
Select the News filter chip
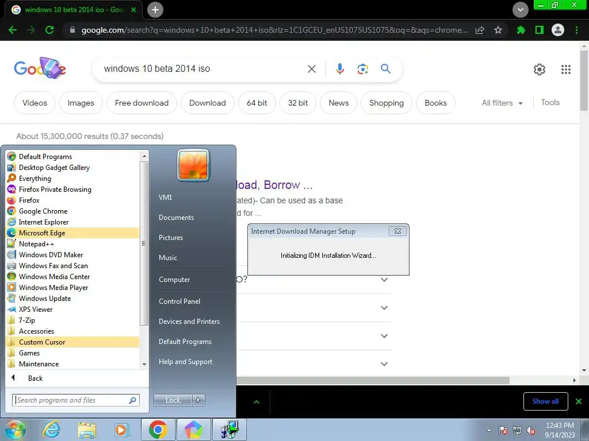(x=338, y=103)
